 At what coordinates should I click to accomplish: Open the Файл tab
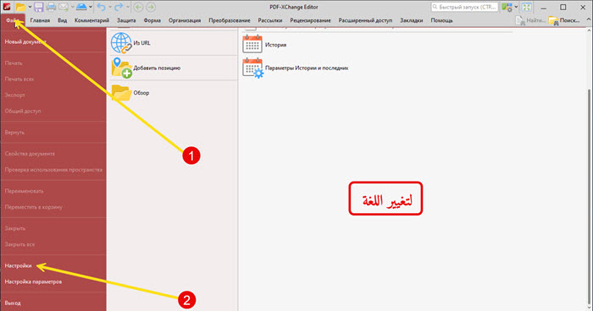(x=13, y=20)
